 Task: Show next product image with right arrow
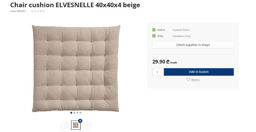tap(87, 125)
